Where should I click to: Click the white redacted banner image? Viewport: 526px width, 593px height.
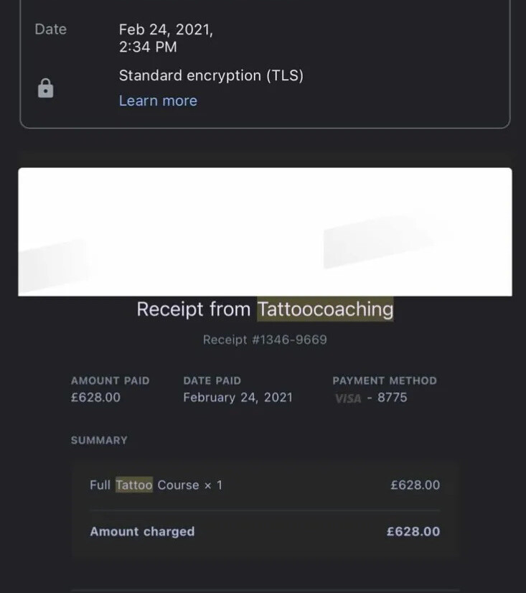[265, 231]
